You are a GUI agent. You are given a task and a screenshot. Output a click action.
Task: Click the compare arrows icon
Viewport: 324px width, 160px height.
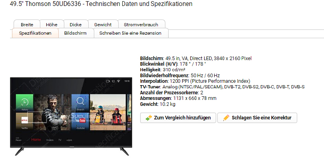click(149, 118)
